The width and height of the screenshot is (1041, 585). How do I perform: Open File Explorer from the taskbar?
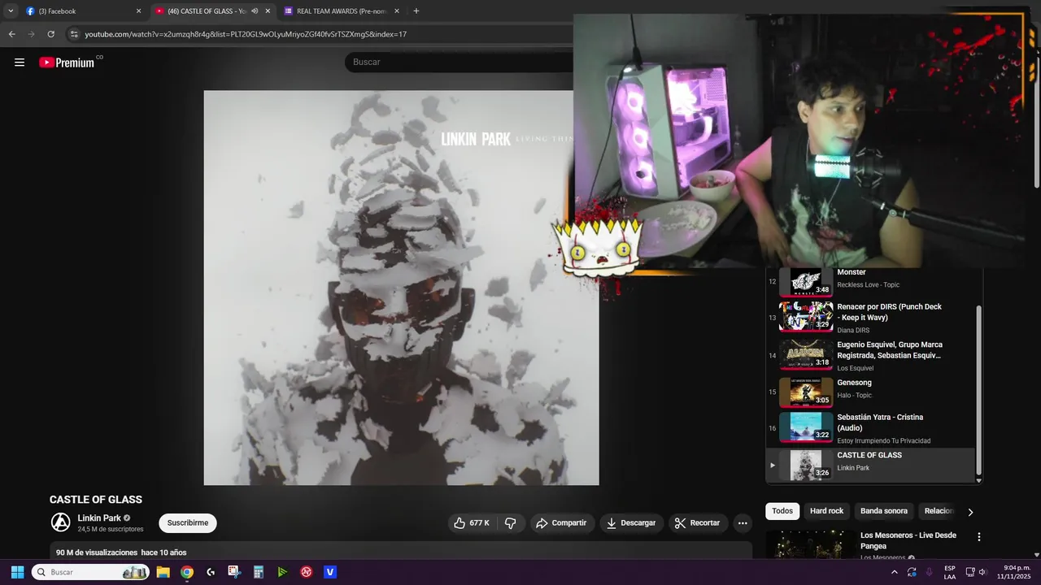(x=163, y=572)
